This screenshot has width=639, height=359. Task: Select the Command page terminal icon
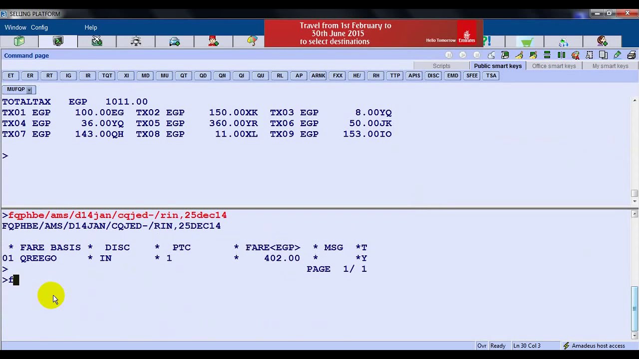pos(58,41)
